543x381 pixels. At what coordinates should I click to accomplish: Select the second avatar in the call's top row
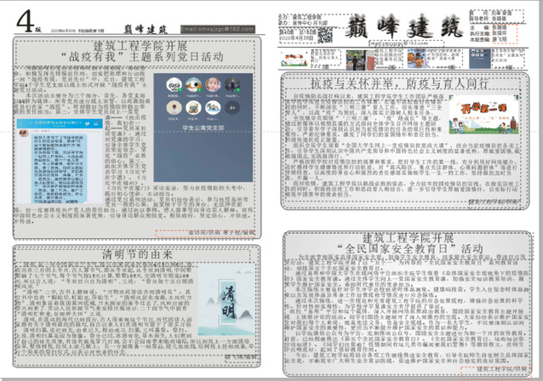click(193, 87)
